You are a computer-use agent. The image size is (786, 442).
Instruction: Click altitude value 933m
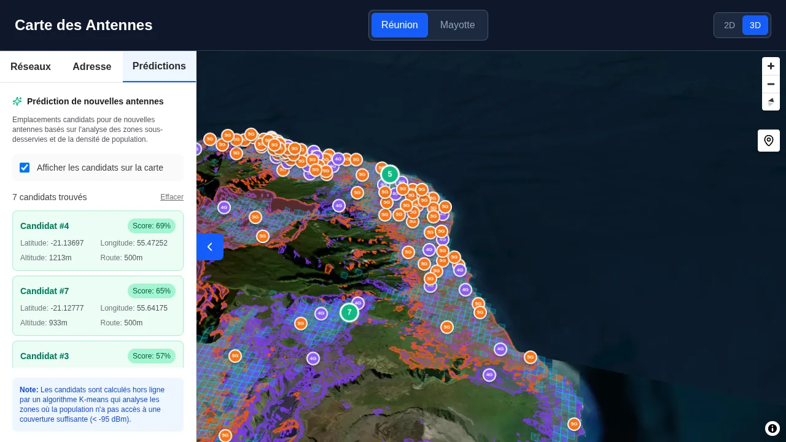[x=58, y=323]
